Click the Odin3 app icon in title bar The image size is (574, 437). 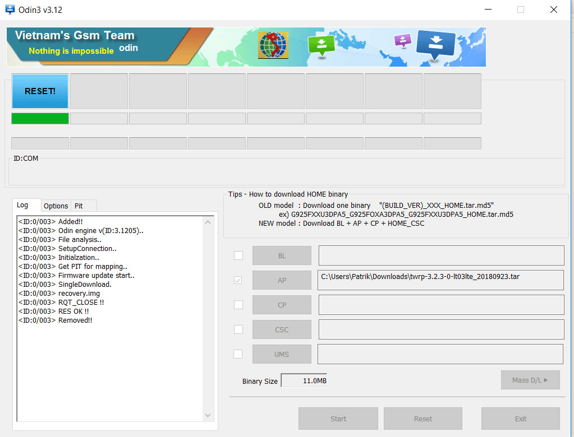click(10, 10)
